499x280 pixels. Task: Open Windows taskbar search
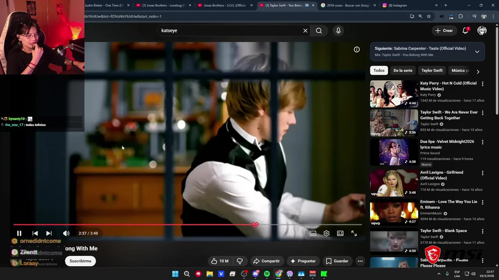187,274
